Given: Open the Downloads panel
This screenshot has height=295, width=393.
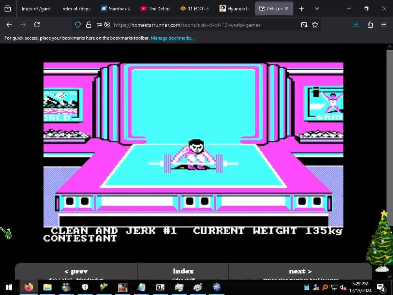Looking at the screenshot, I should 356,25.
